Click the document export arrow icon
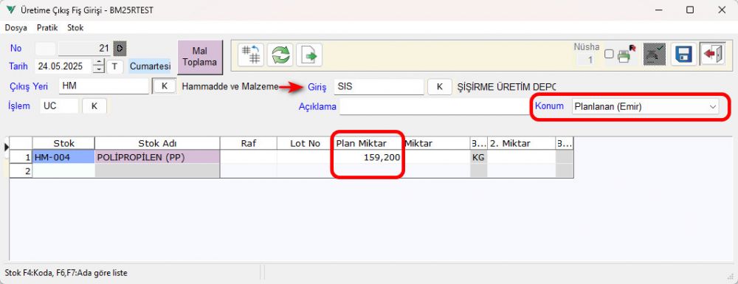 308,55
